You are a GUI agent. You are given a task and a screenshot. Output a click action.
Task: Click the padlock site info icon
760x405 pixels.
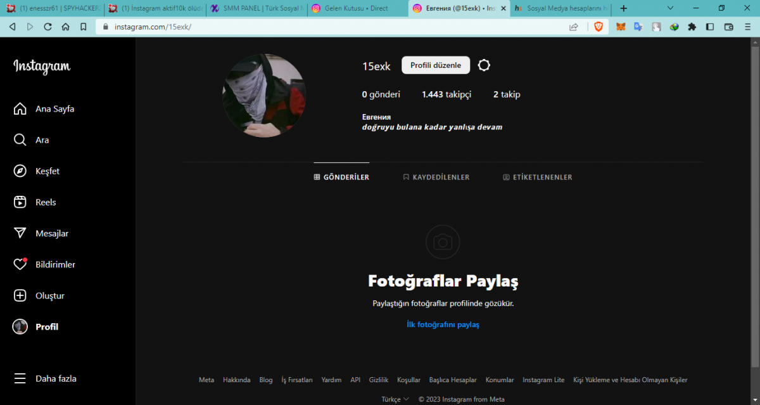[106, 27]
